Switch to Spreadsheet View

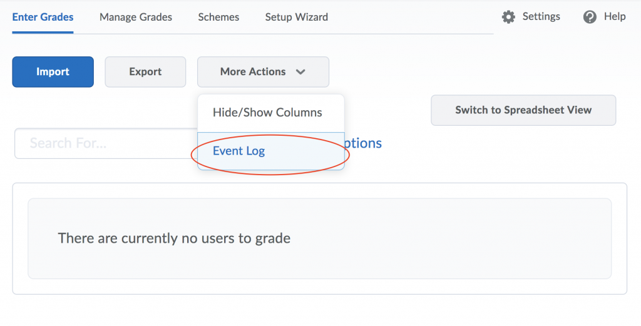point(523,110)
